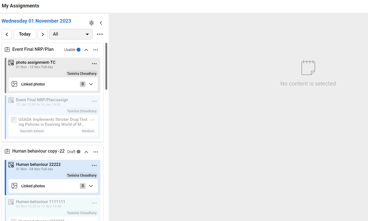Open the three-dot menu beside the All filter
This screenshot has height=221, width=368.
(100, 34)
